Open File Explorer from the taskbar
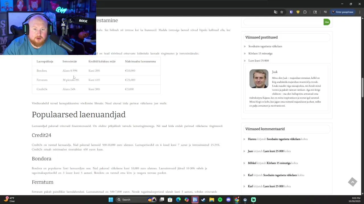Image resolution: width=364 pixels, height=204 pixels. click(x=212, y=200)
